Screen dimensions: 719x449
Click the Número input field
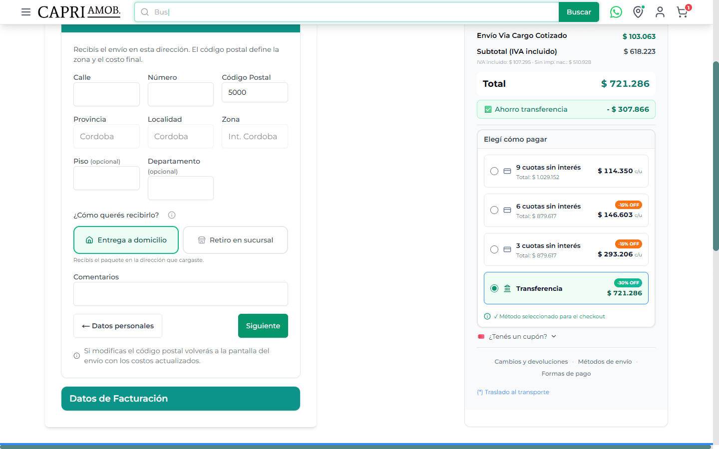181,94
